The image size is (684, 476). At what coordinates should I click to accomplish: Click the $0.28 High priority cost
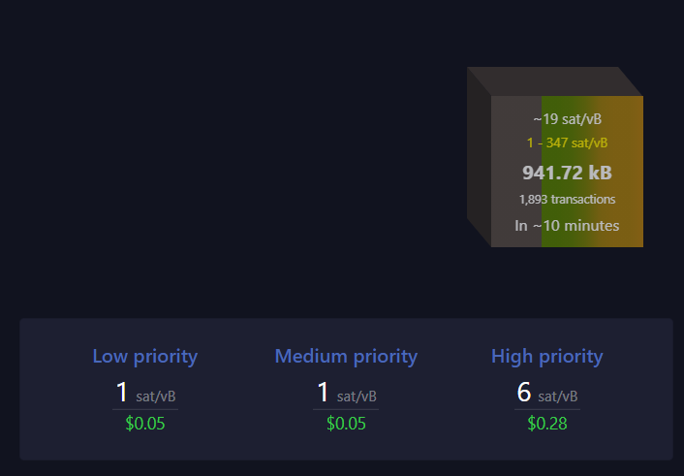(547, 423)
